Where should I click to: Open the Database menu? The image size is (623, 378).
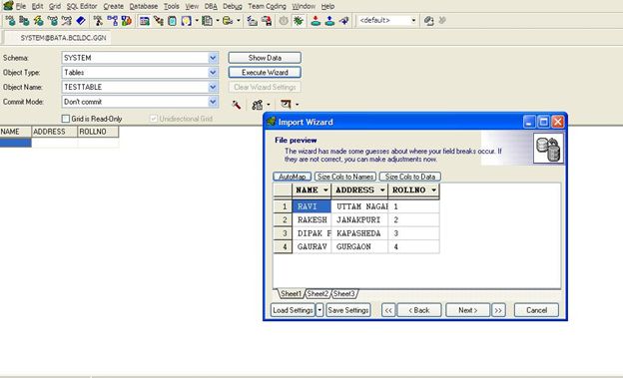click(x=144, y=6)
